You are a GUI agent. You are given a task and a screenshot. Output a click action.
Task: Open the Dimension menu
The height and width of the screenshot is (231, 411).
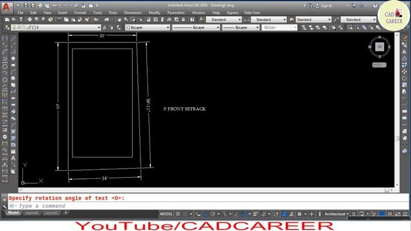133,13
